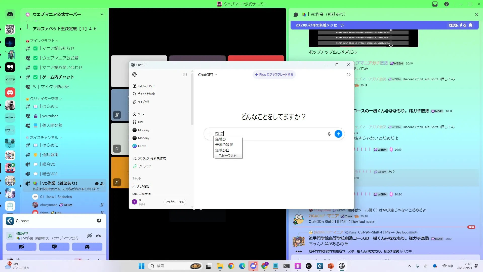
Task: Click the plus attach icon in prompt box
Action: click(210, 134)
